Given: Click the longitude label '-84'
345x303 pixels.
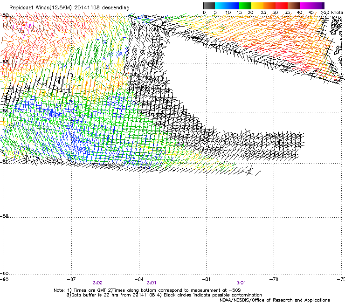Looking at the screenshot, I should tap(139, 279).
